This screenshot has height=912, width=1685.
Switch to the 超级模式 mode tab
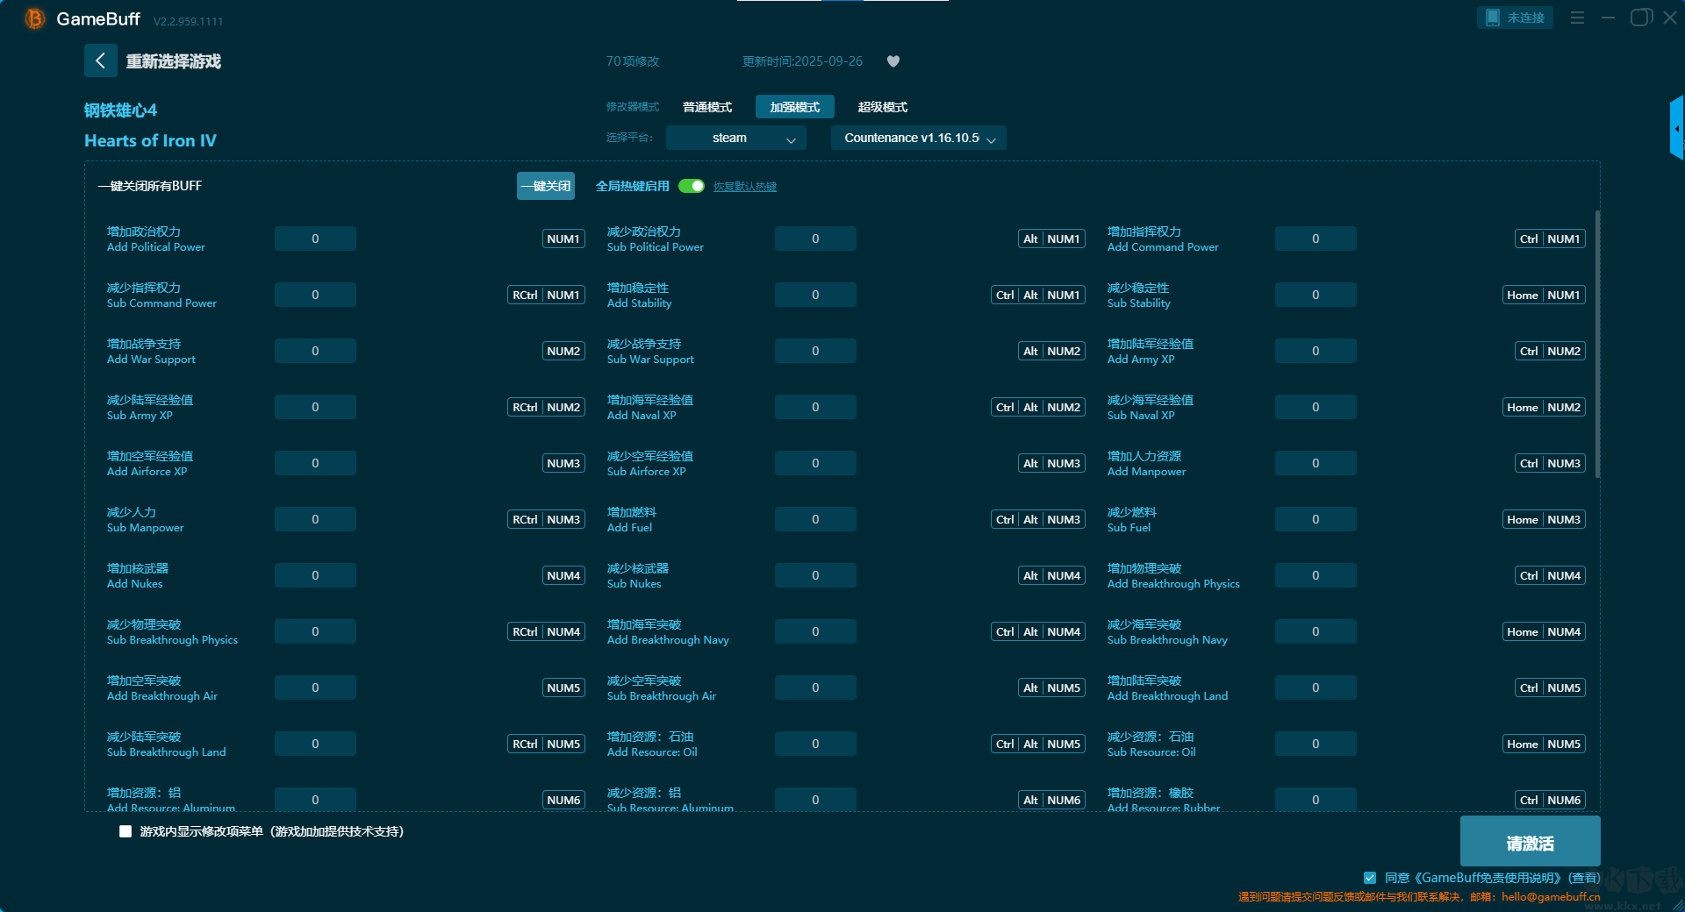(882, 107)
